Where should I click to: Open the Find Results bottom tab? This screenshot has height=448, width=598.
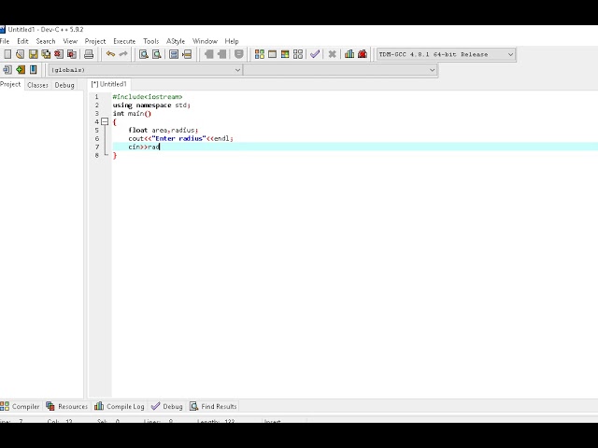213,407
